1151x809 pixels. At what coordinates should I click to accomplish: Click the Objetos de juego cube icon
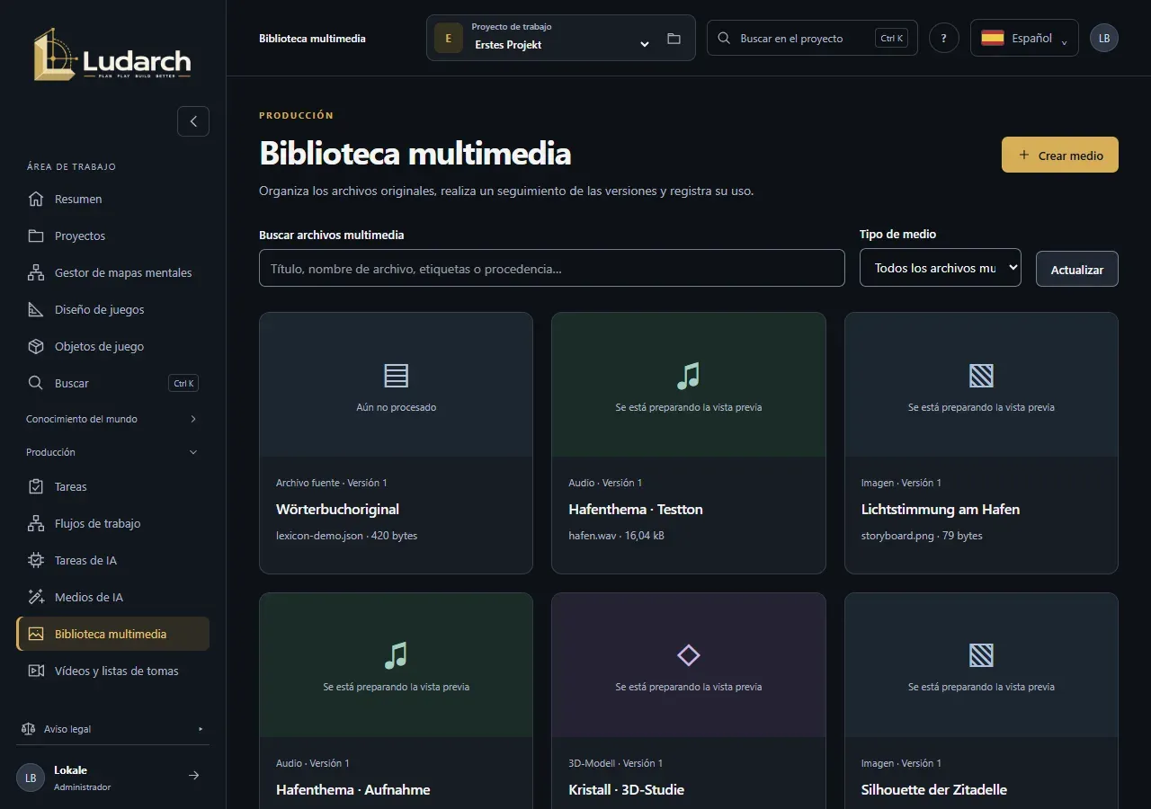36,346
